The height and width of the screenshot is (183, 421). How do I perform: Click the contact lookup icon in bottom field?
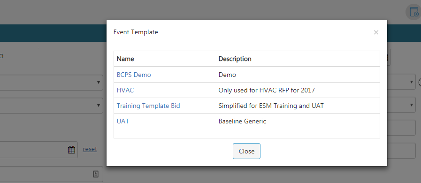pos(96,174)
